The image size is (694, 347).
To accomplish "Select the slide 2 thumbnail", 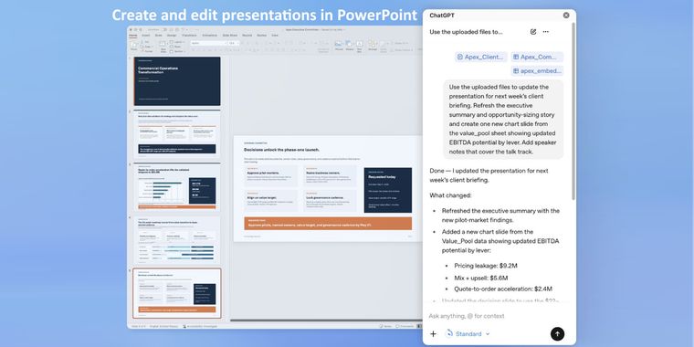I will coord(177,134).
